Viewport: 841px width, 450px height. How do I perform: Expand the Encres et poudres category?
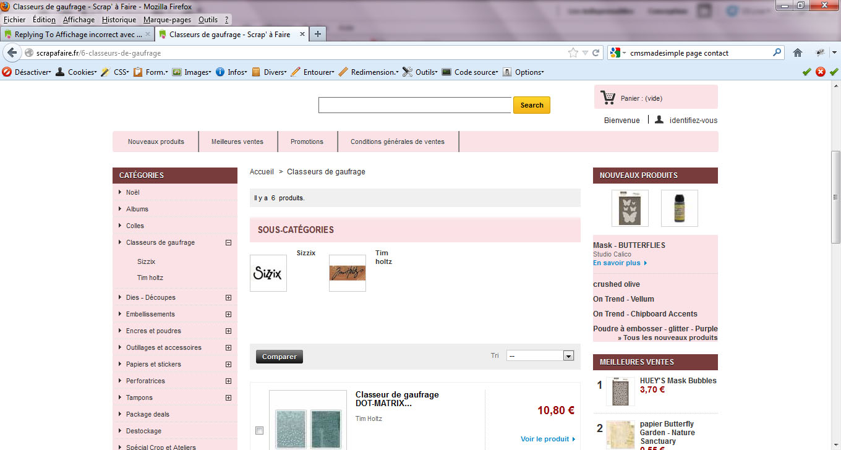pyautogui.click(x=228, y=331)
